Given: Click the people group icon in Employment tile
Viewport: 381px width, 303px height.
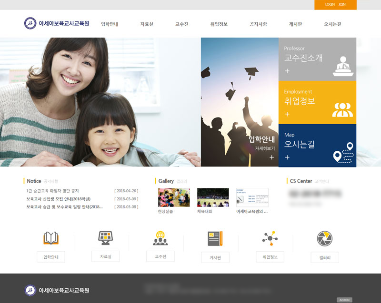Looking at the screenshot, I should click(342, 109).
